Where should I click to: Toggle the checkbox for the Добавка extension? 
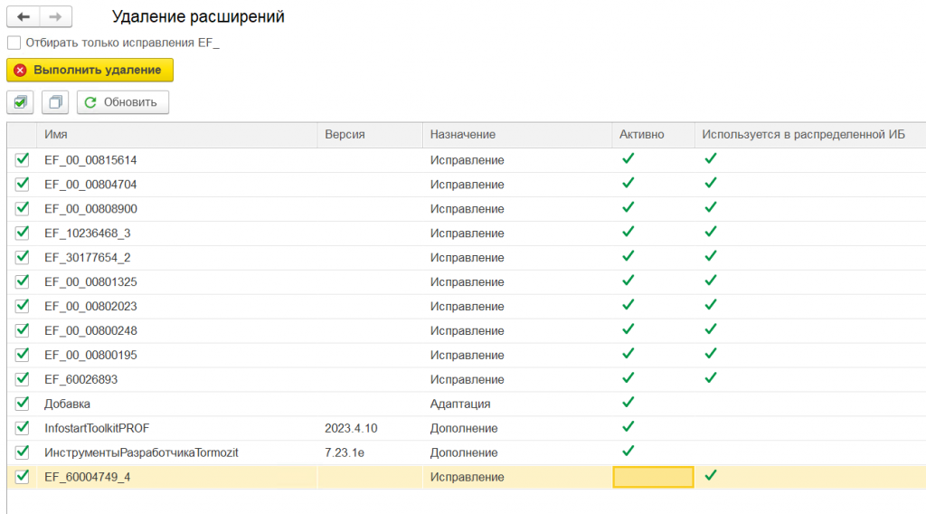coord(23,404)
